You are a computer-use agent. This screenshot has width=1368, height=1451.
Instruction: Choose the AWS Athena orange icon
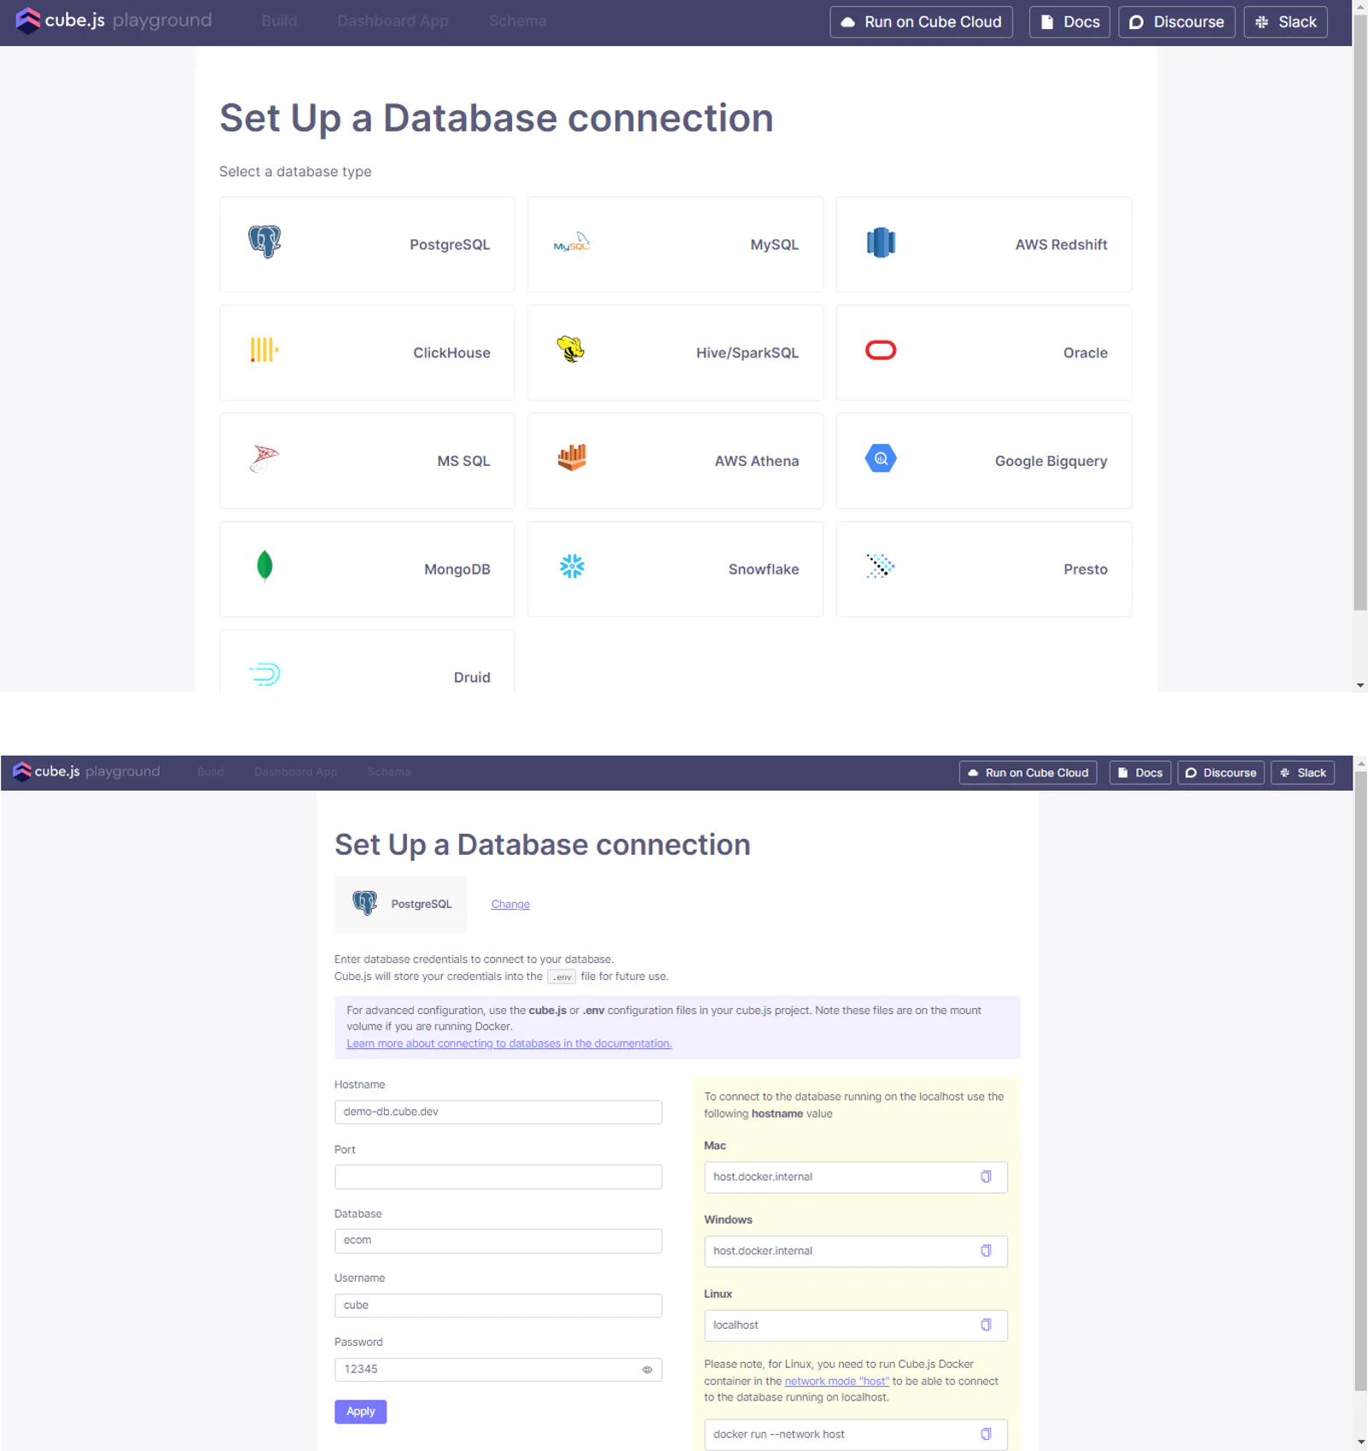click(572, 458)
